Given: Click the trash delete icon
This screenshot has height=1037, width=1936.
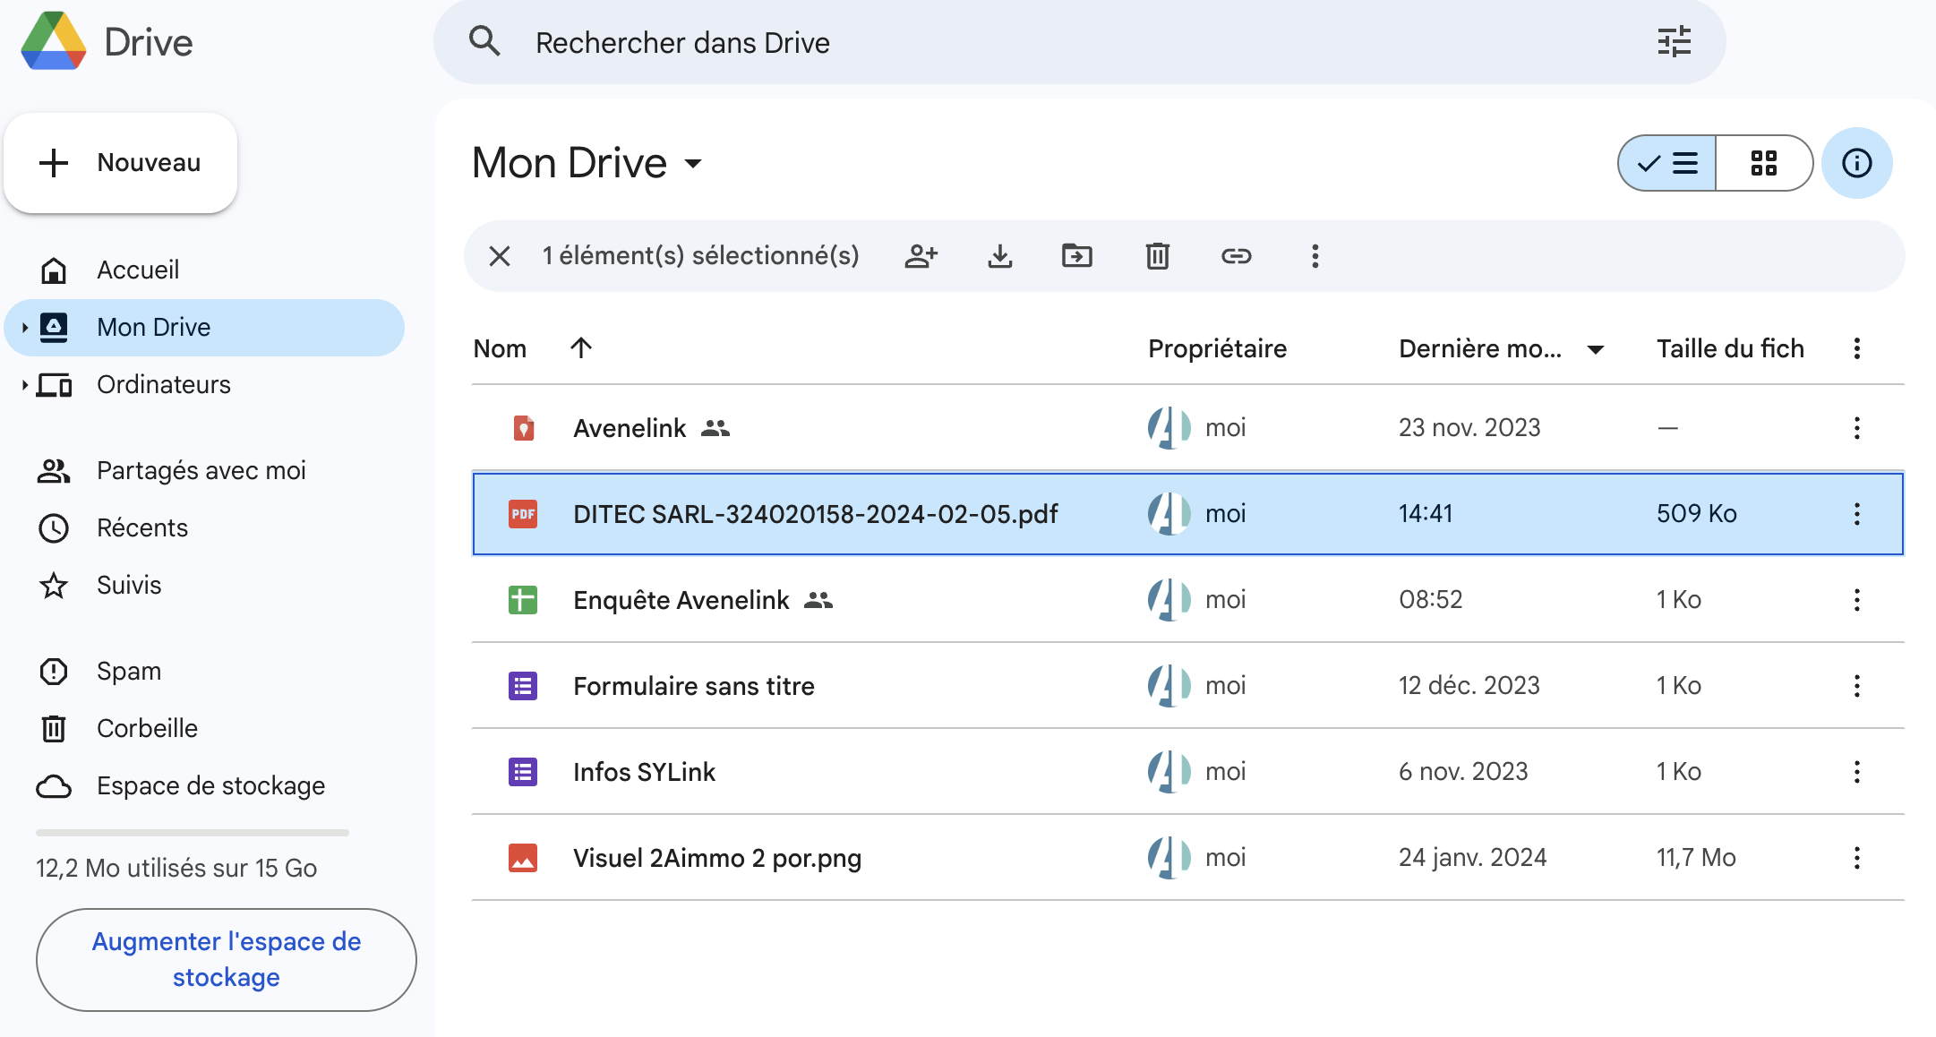Looking at the screenshot, I should [1157, 256].
